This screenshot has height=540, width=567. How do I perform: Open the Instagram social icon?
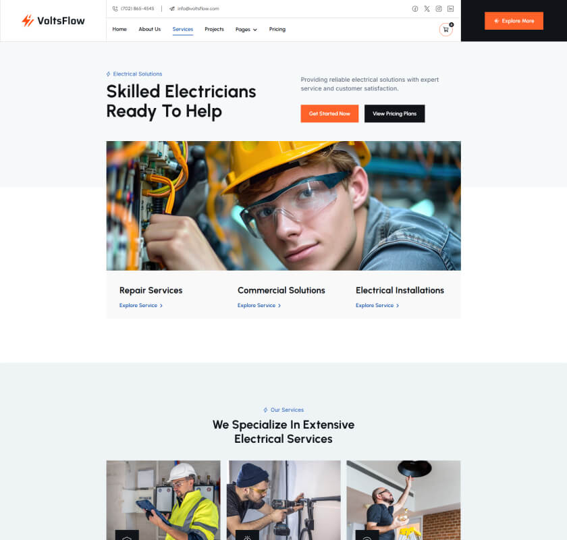pyautogui.click(x=439, y=9)
